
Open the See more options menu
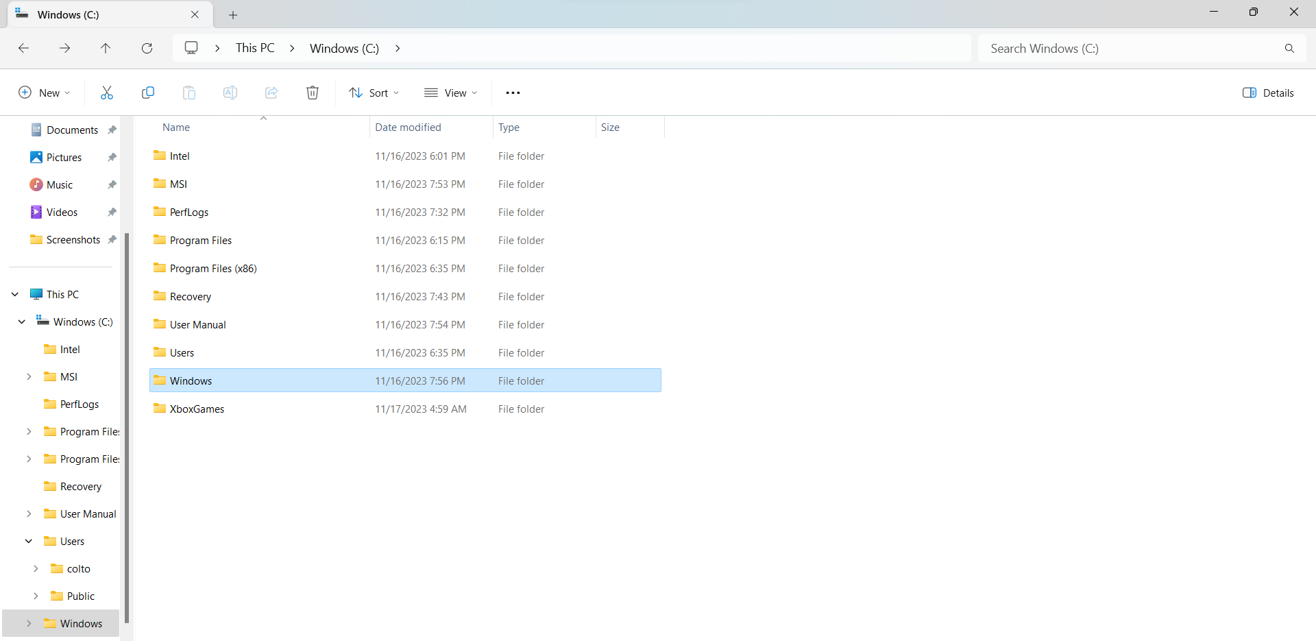[513, 93]
